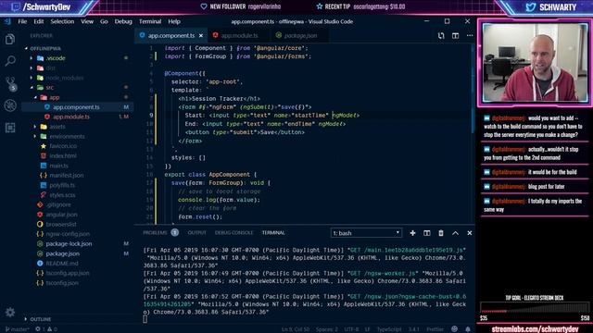Open the shell selector dropdown showing 1: bash
Viewport: 593px width, 333px height.
pos(366,233)
